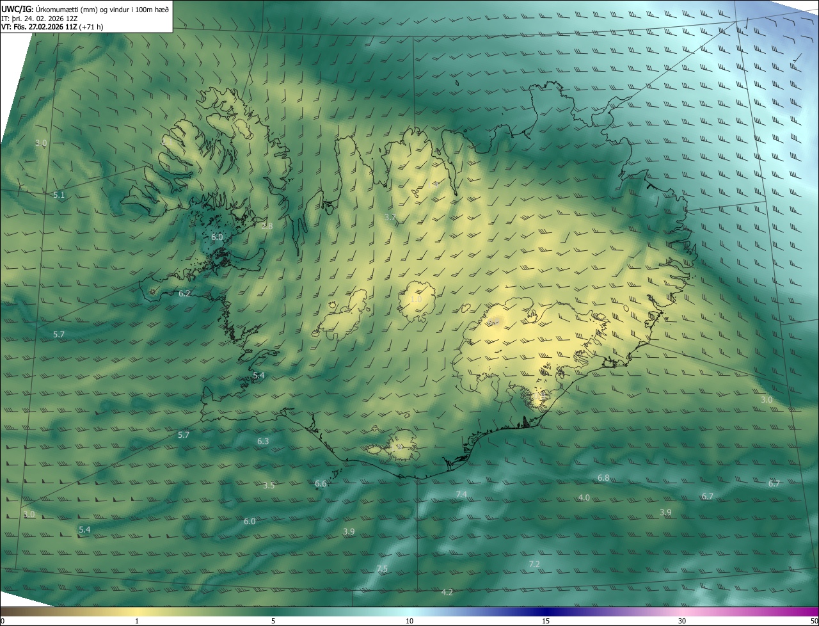Click the color scale tick label 0

point(2,622)
